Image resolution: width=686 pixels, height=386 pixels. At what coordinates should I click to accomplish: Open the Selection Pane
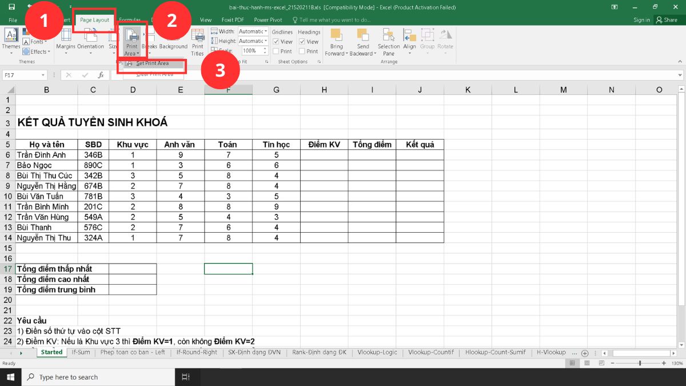pyautogui.click(x=389, y=41)
